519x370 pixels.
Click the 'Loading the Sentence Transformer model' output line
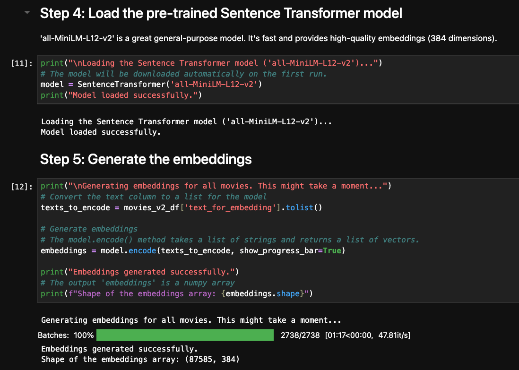pyautogui.click(x=186, y=121)
